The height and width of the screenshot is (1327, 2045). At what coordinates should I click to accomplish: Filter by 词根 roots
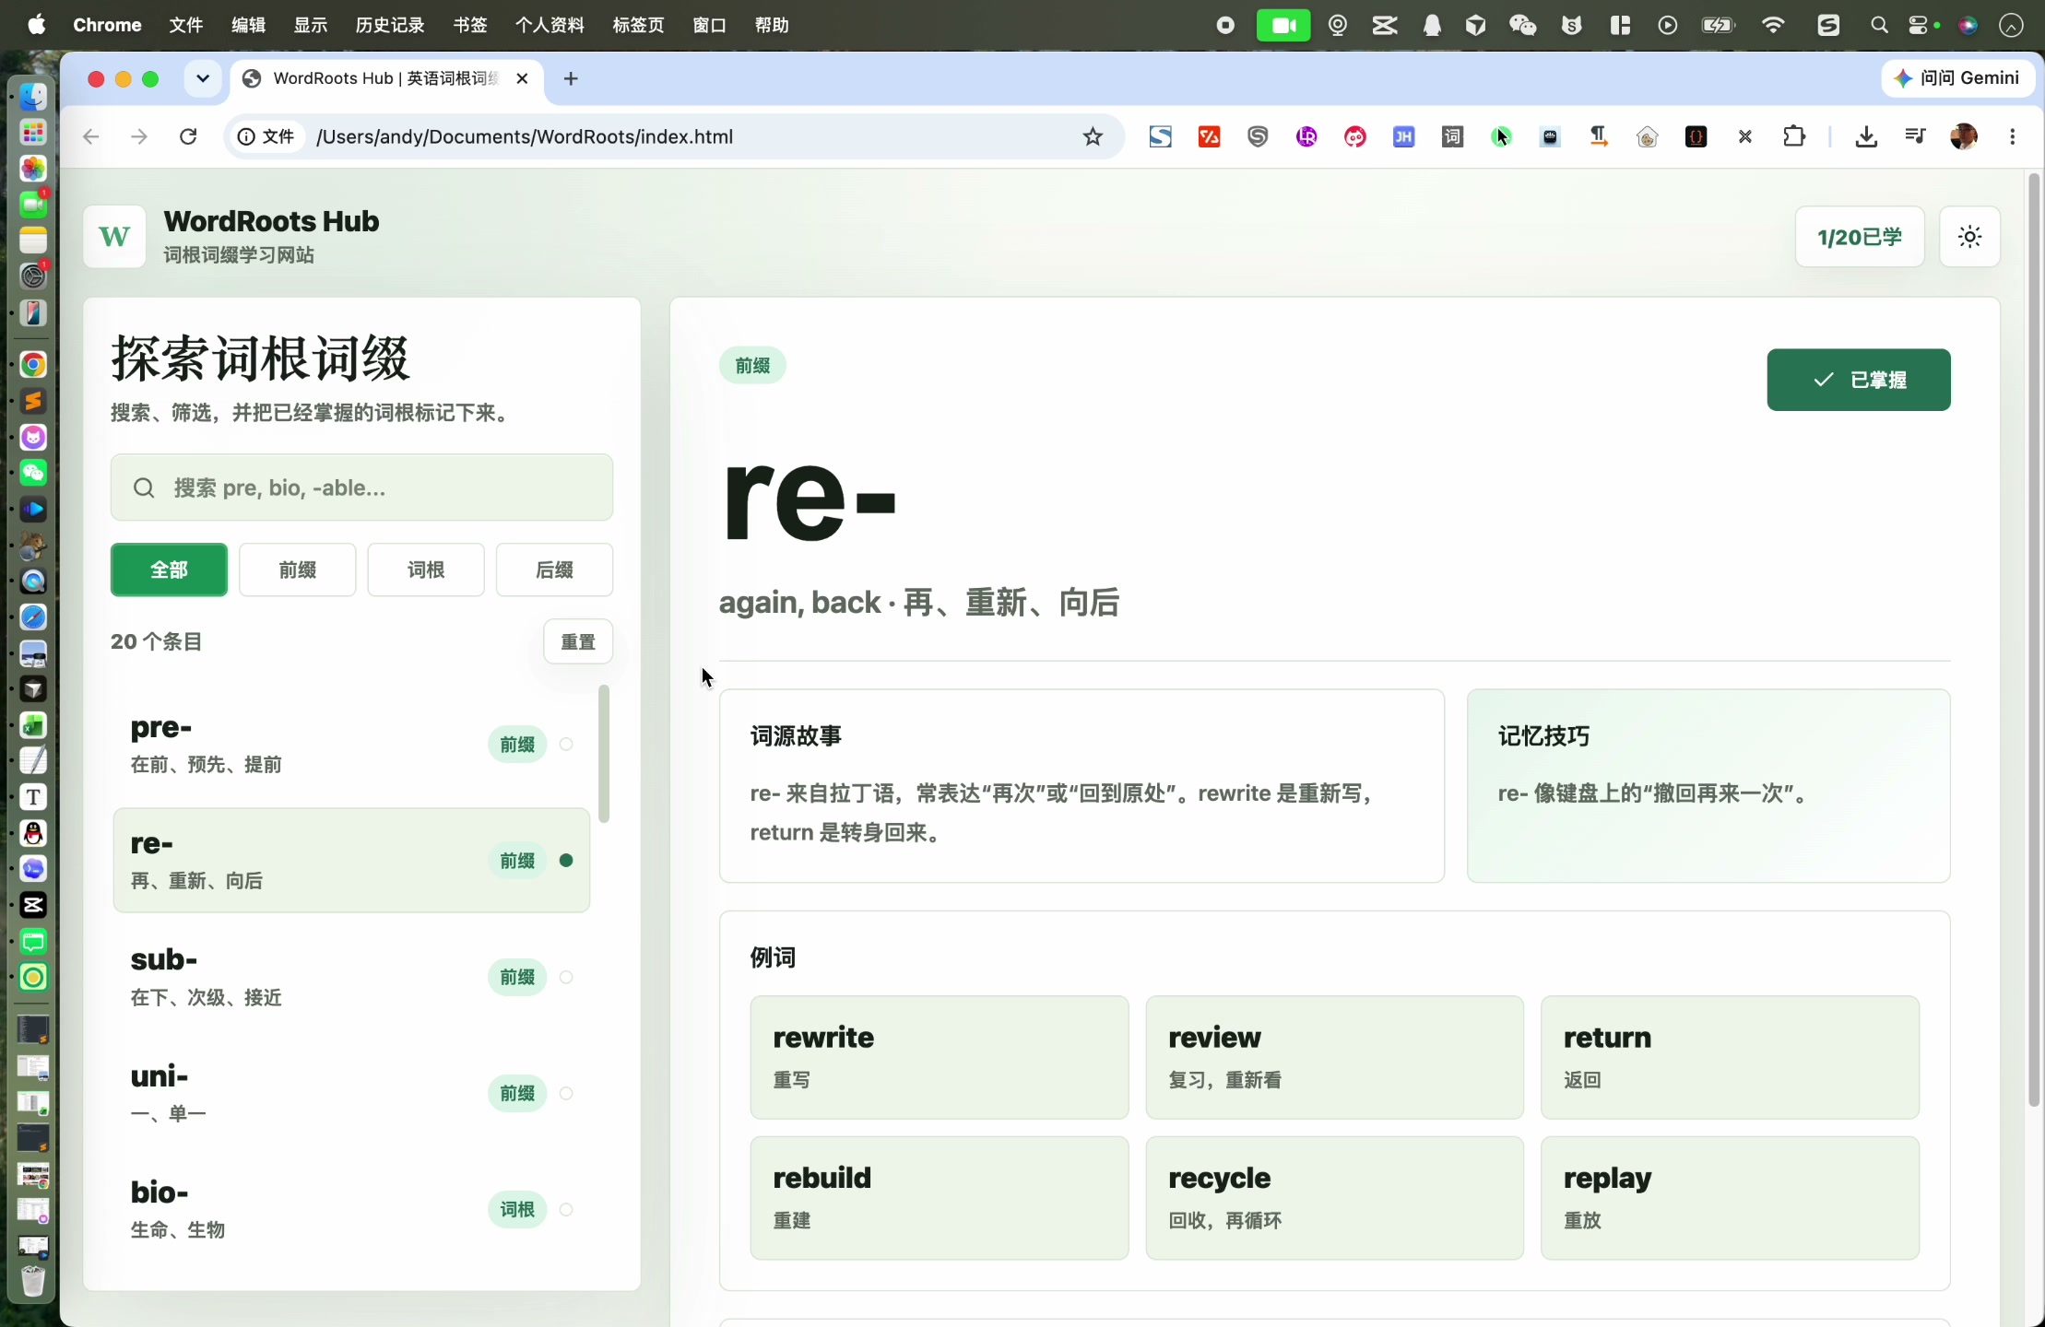[x=426, y=570]
